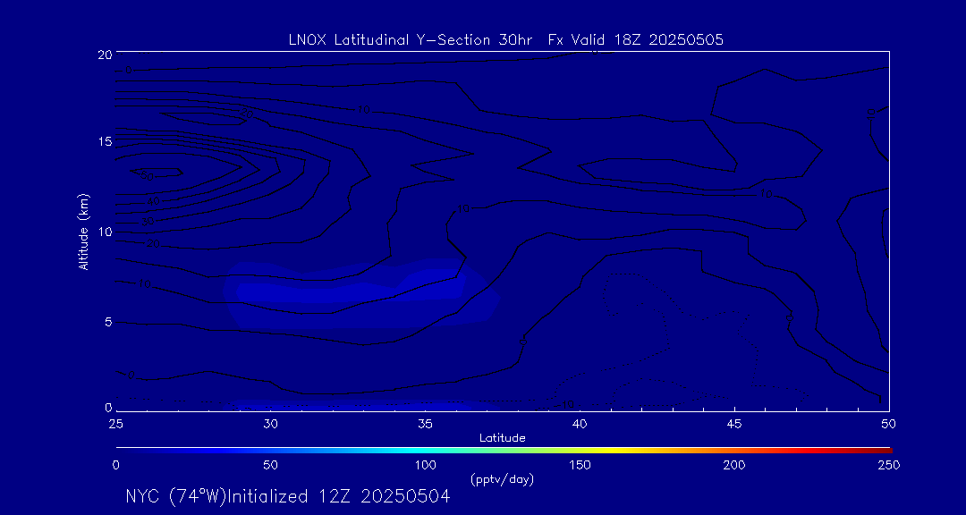
Task: Select the 15 tick label on altitude axis
Action: click(x=104, y=142)
